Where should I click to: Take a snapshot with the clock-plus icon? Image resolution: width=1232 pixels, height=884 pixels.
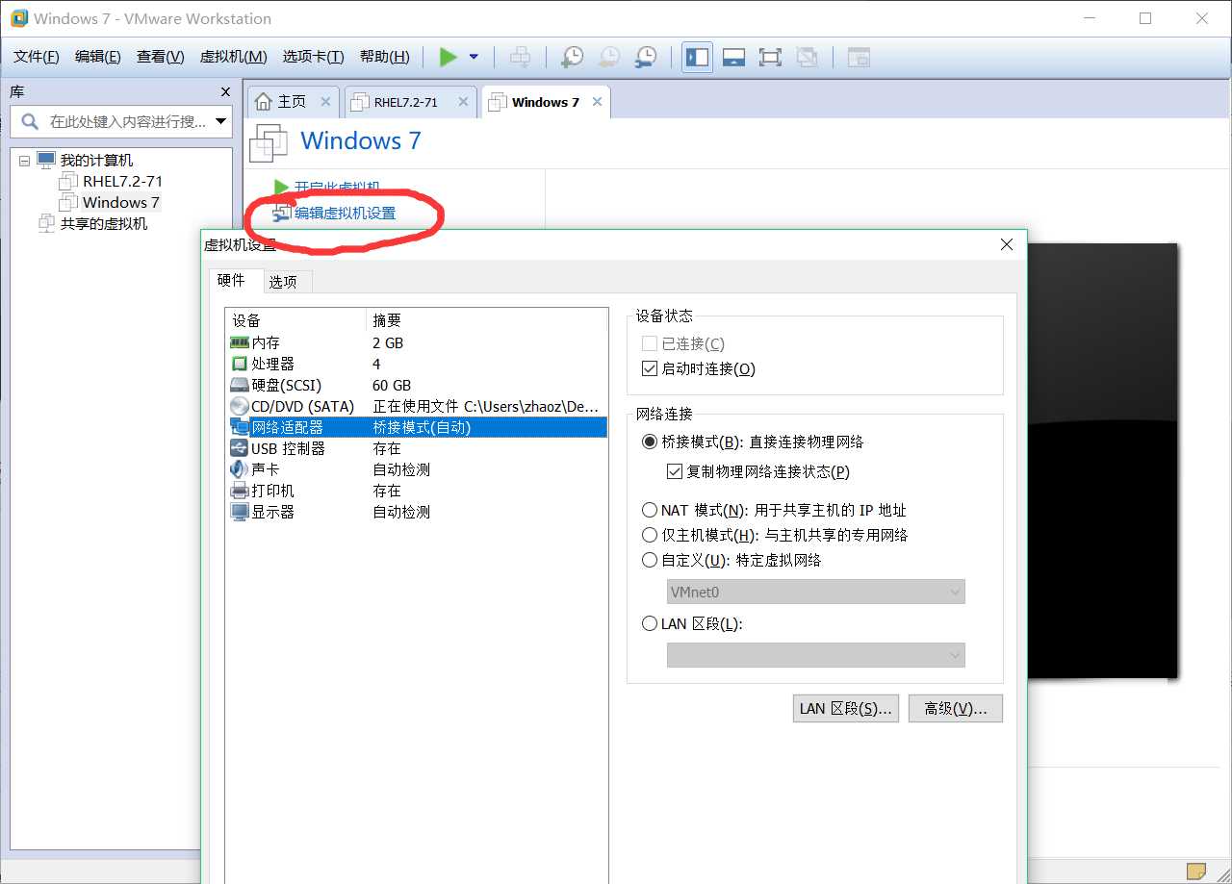[x=572, y=57]
